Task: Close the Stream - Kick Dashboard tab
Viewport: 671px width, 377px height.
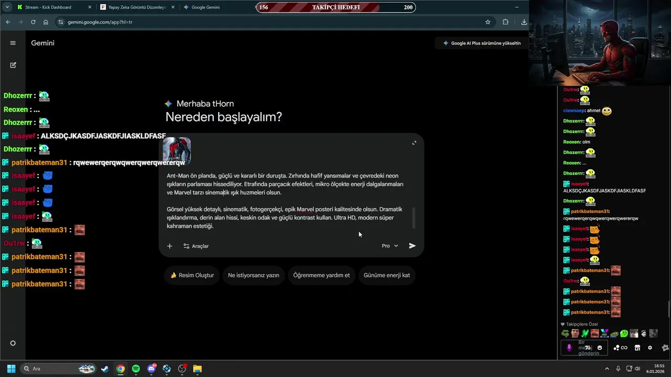Action: click(x=90, y=7)
